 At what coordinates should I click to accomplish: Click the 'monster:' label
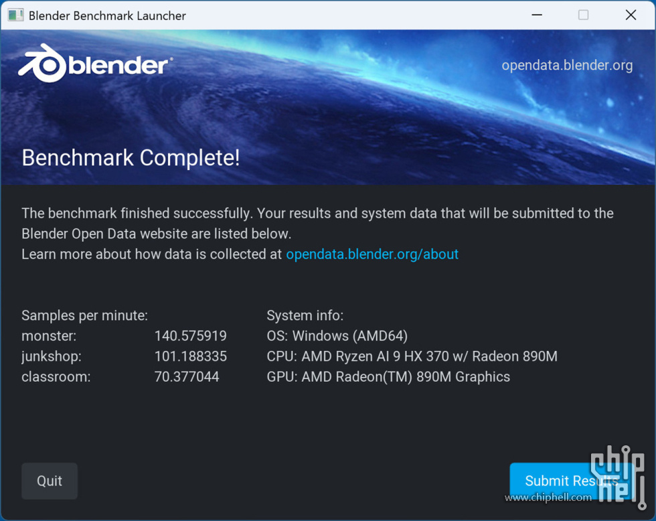coord(49,336)
